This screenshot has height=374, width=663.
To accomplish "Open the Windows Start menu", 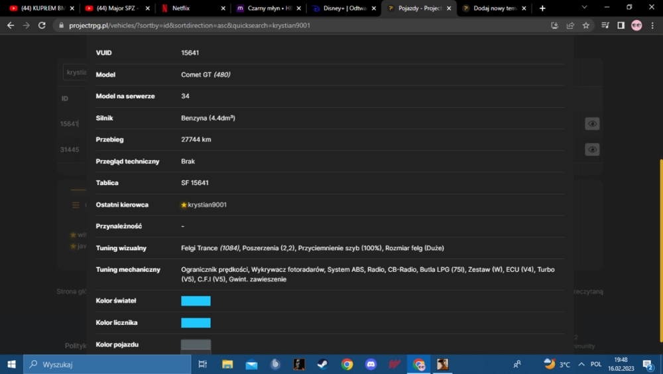I will click(11, 364).
